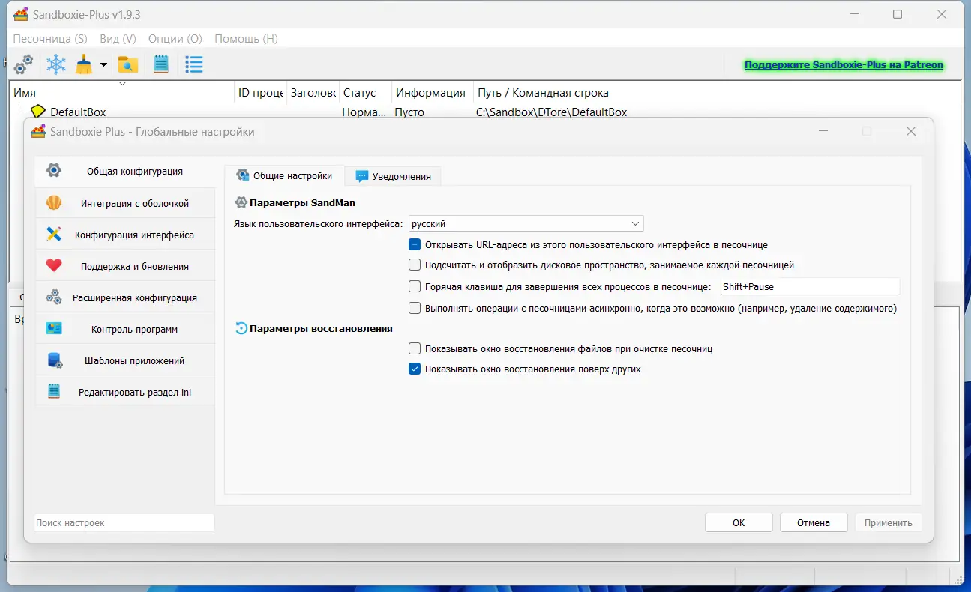Switch to the Уведомления tab
This screenshot has width=971, height=592.
393,176
